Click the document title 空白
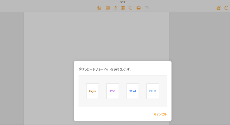This screenshot has height=125, width=230. pos(123,2)
